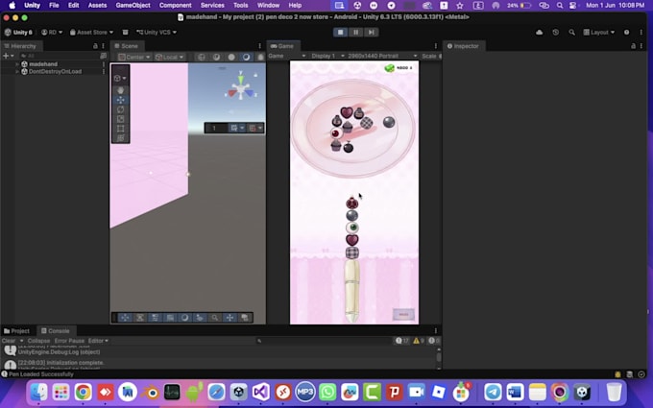Screen dimensions: 653x408
Task: Click the grid snap value field
Action: (217, 128)
